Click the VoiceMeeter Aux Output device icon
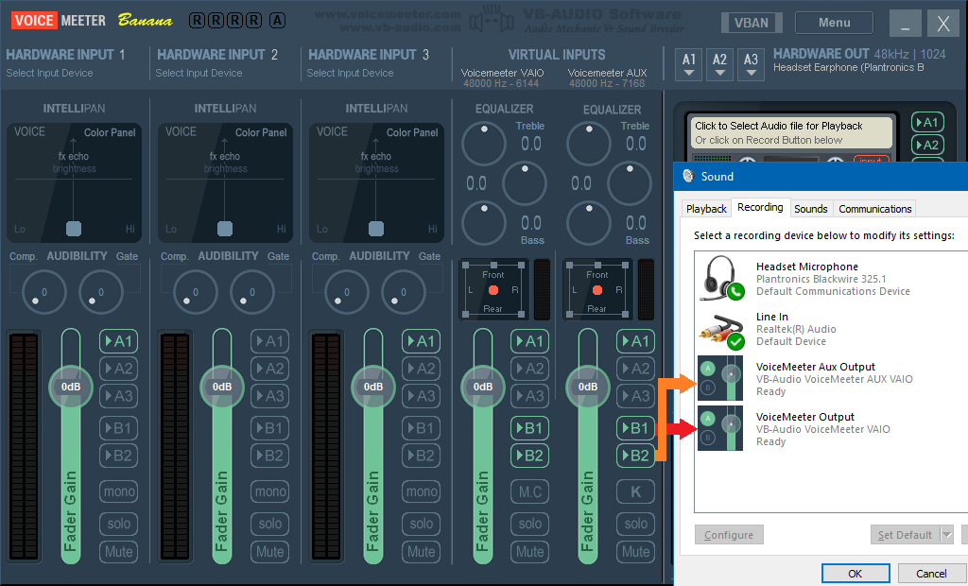 pyautogui.click(x=719, y=378)
